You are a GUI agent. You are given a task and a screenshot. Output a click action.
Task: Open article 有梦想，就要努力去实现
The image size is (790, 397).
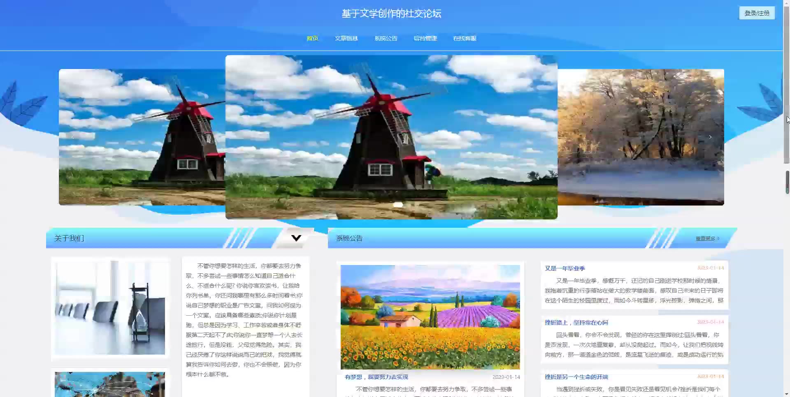[x=376, y=377]
